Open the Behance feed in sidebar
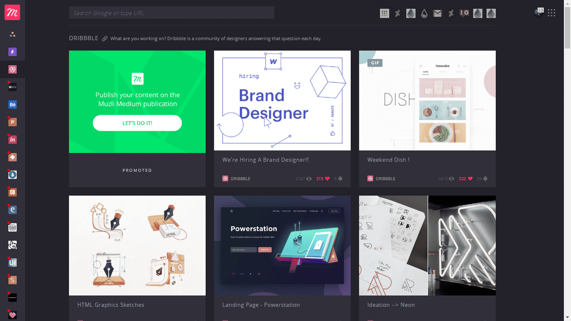 point(12,105)
